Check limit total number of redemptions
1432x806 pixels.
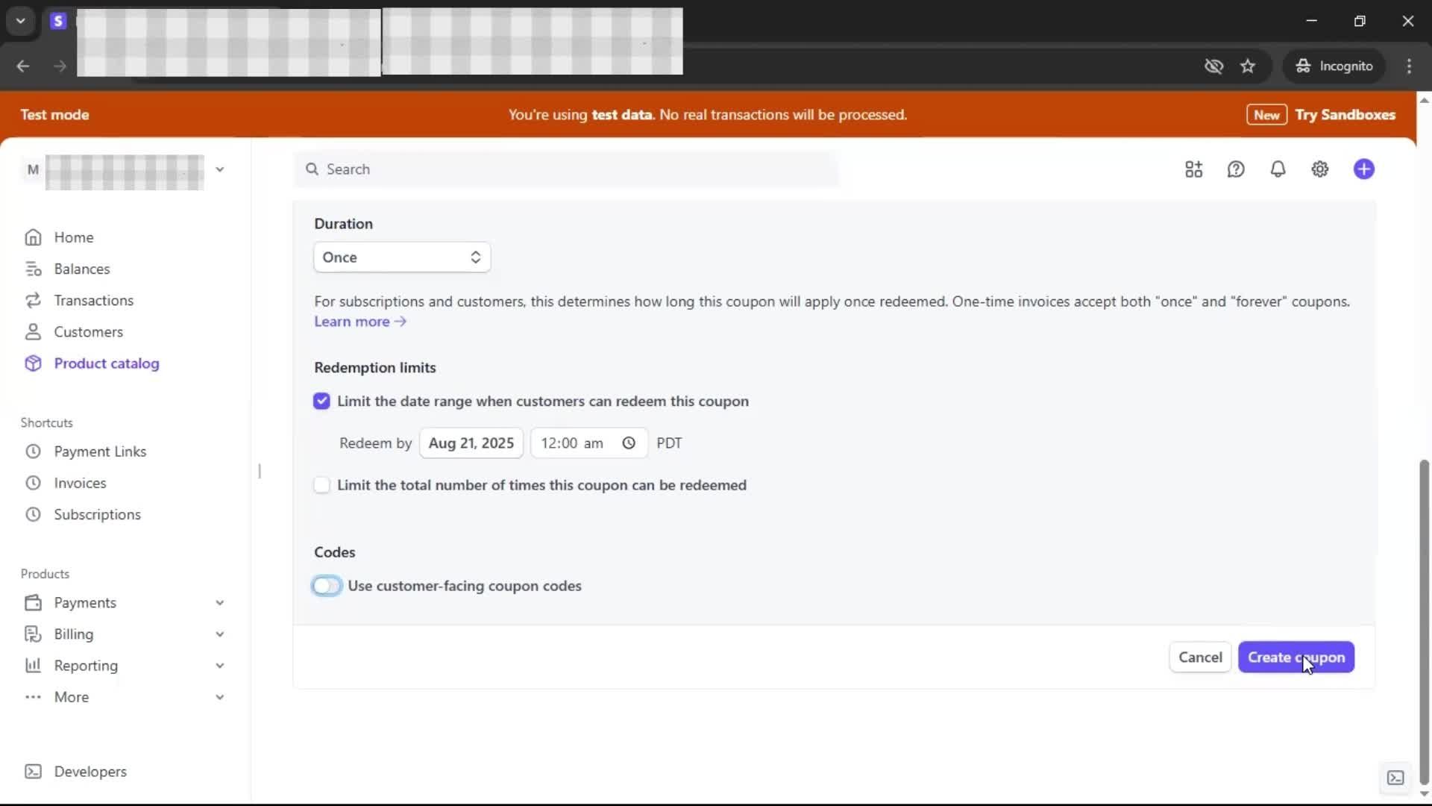(x=321, y=485)
